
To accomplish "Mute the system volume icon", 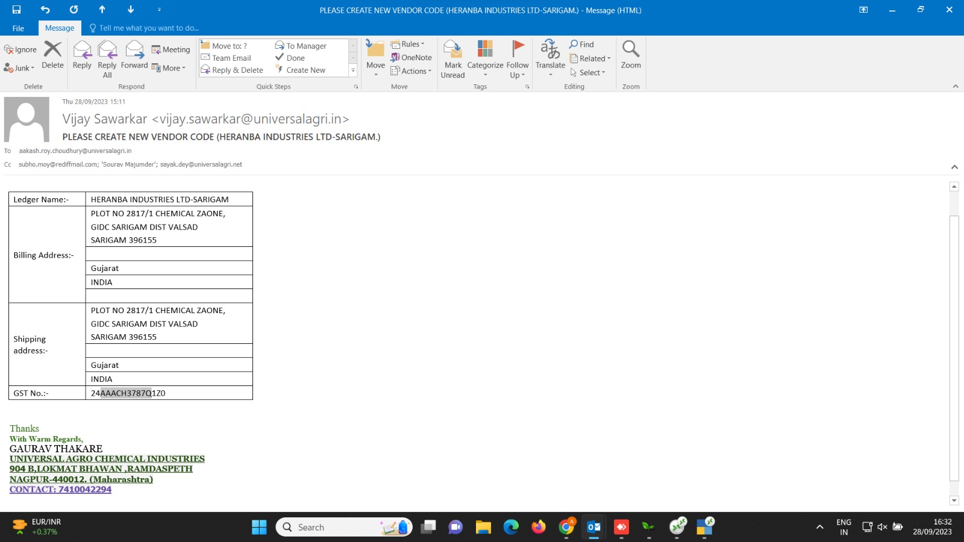I will point(882,527).
